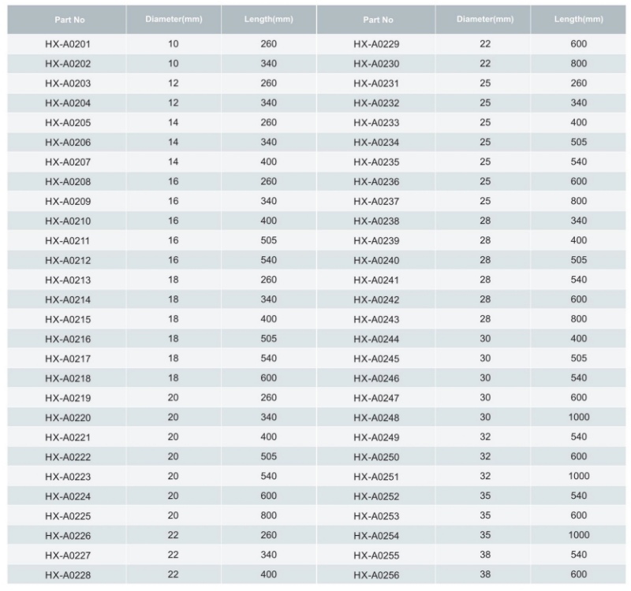Select part number HX-A0212
The image size is (631, 591).
[x=68, y=261]
